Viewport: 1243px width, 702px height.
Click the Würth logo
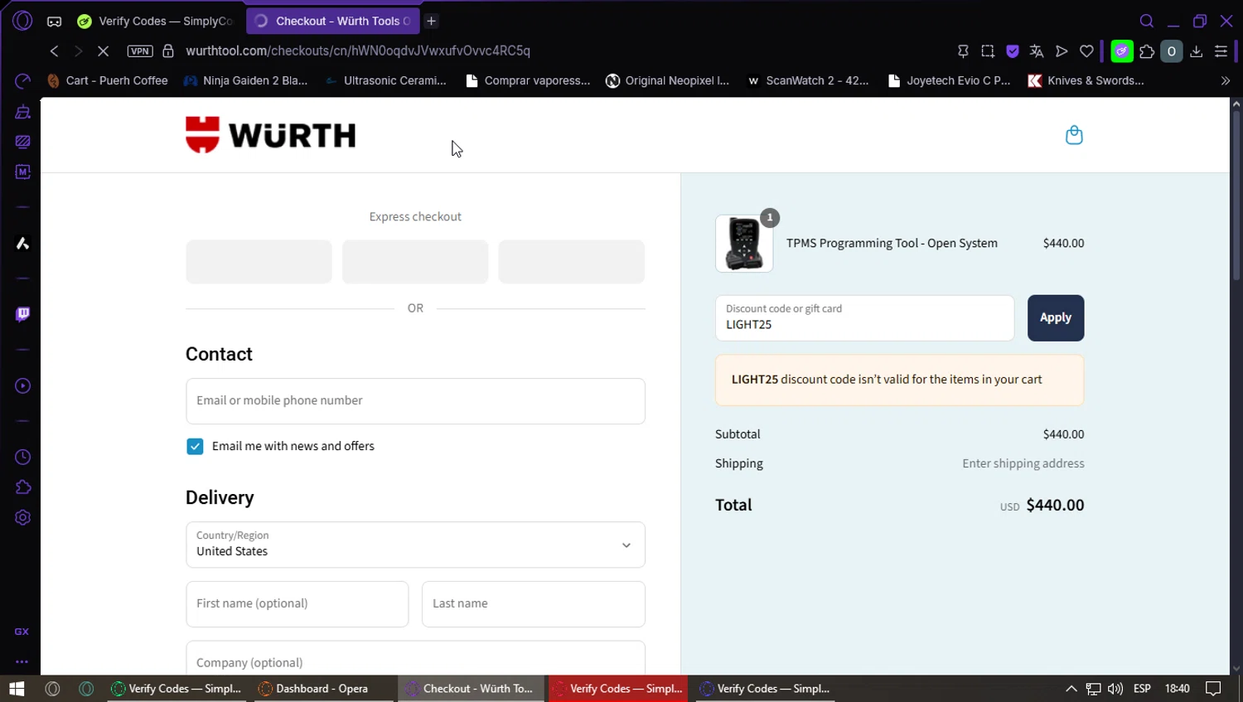coord(271,135)
